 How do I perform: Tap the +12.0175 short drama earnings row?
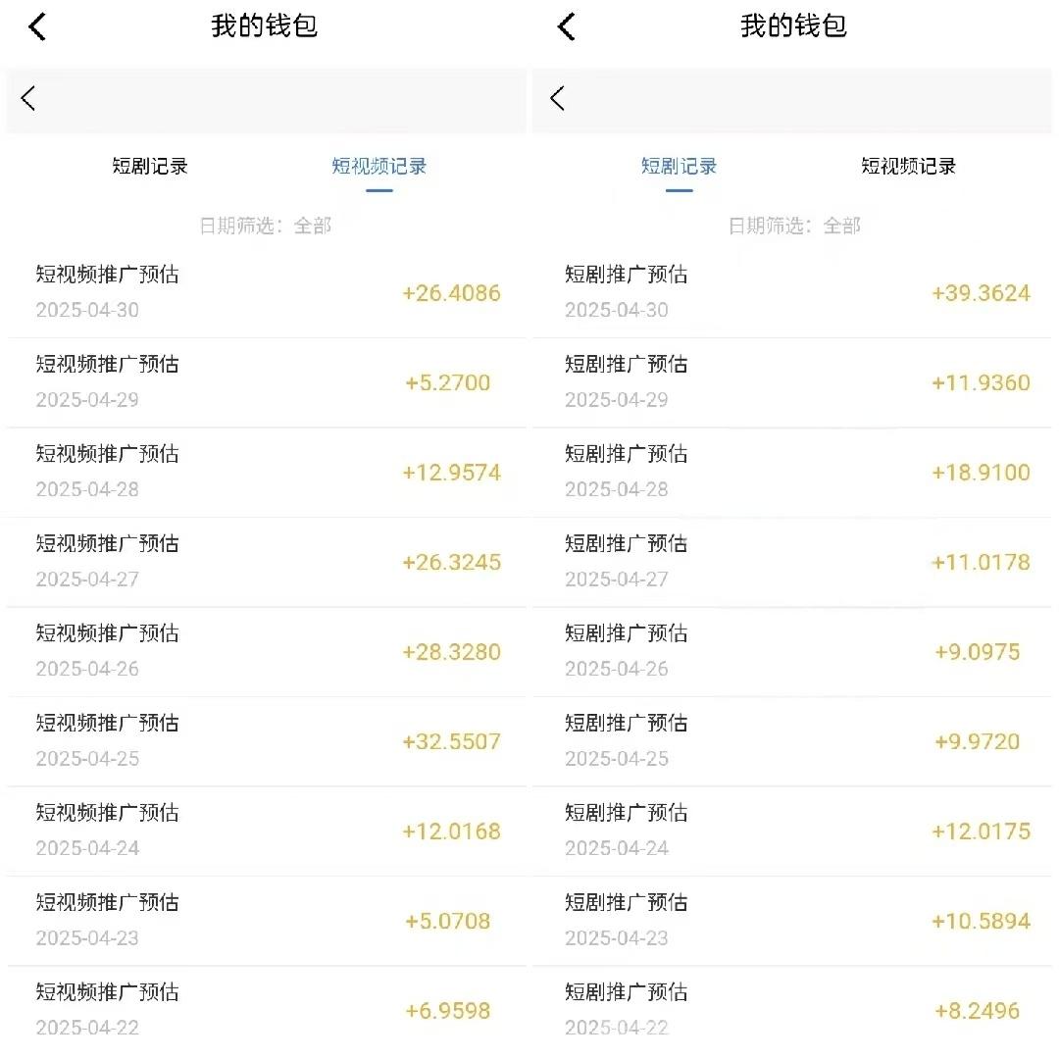[x=792, y=832]
